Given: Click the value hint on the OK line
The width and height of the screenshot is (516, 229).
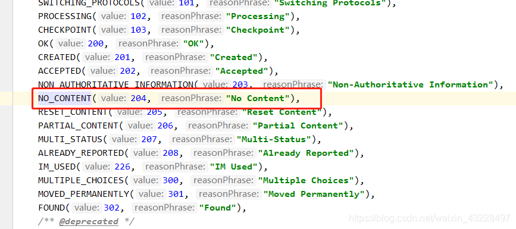Looking at the screenshot, I should click(x=70, y=44).
